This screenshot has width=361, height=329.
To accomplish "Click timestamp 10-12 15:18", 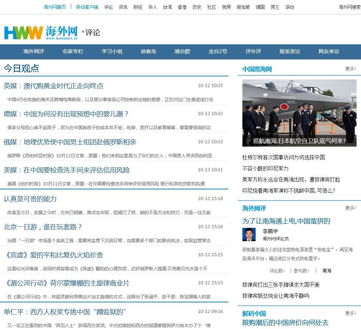I will click(x=210, y=199).
